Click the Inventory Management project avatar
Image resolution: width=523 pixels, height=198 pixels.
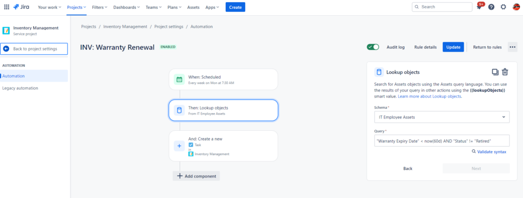6,31
